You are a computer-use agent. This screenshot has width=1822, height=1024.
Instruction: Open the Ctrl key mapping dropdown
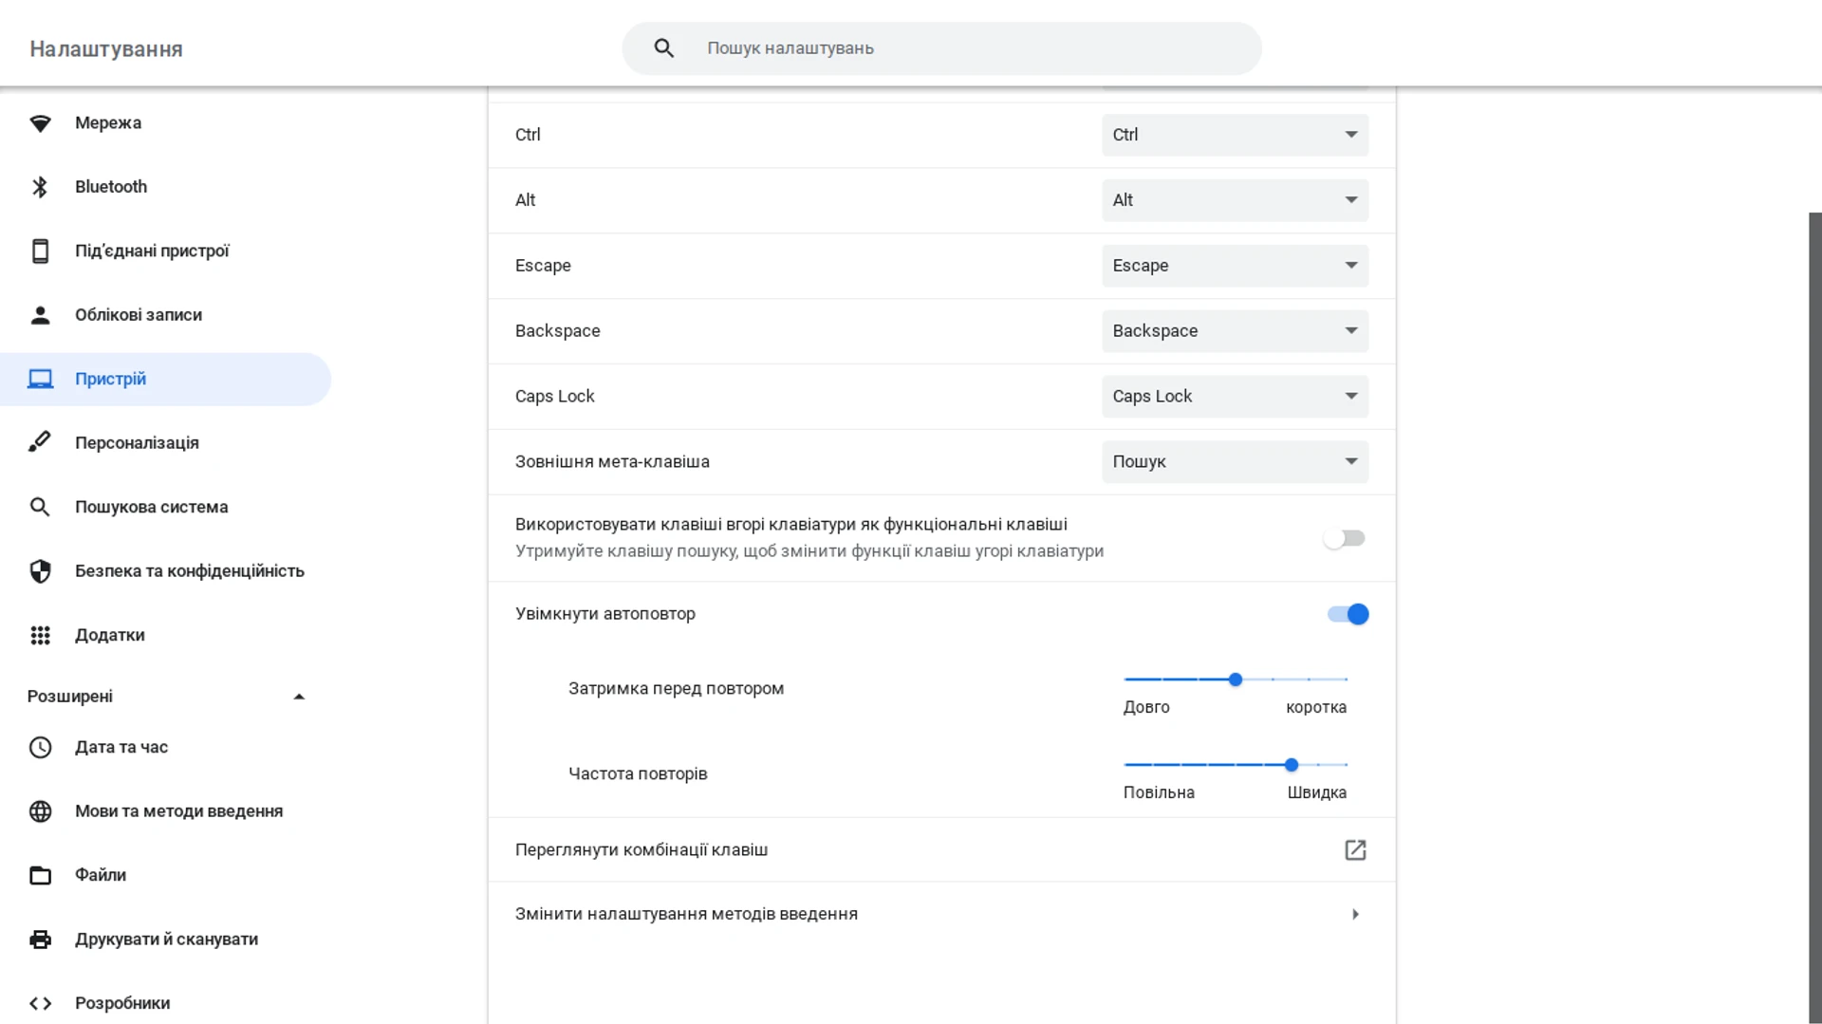(x=1235, y=135)
